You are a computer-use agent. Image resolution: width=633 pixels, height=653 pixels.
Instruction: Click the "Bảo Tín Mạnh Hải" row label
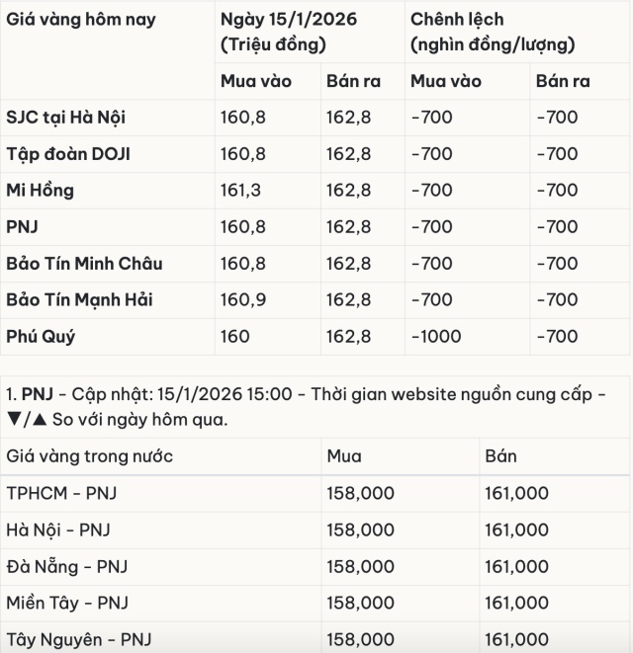click(80, 300)
